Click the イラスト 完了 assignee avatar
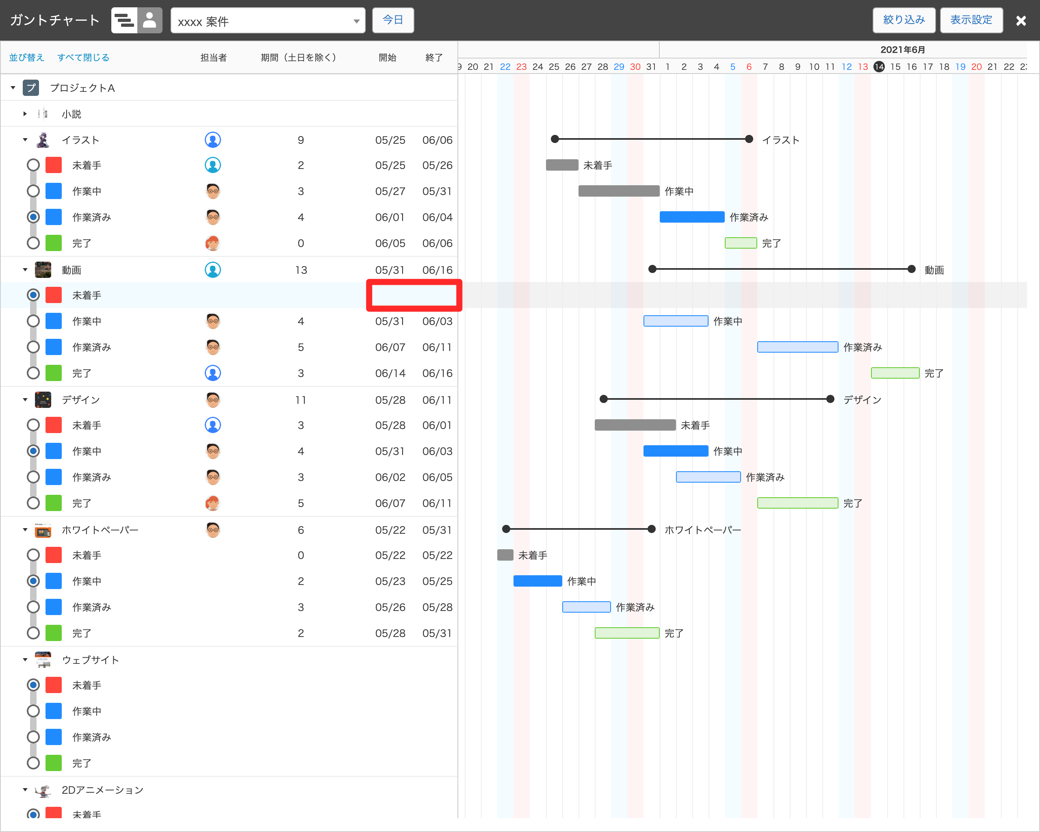The width and height of the screenshot is (1040, 832). click(213, 243)
